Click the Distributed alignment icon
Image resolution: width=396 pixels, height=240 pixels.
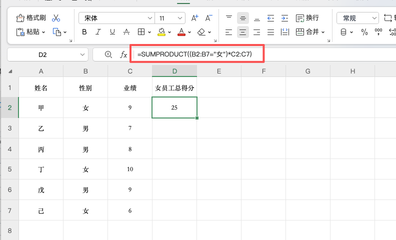click(x=285, y=32)
